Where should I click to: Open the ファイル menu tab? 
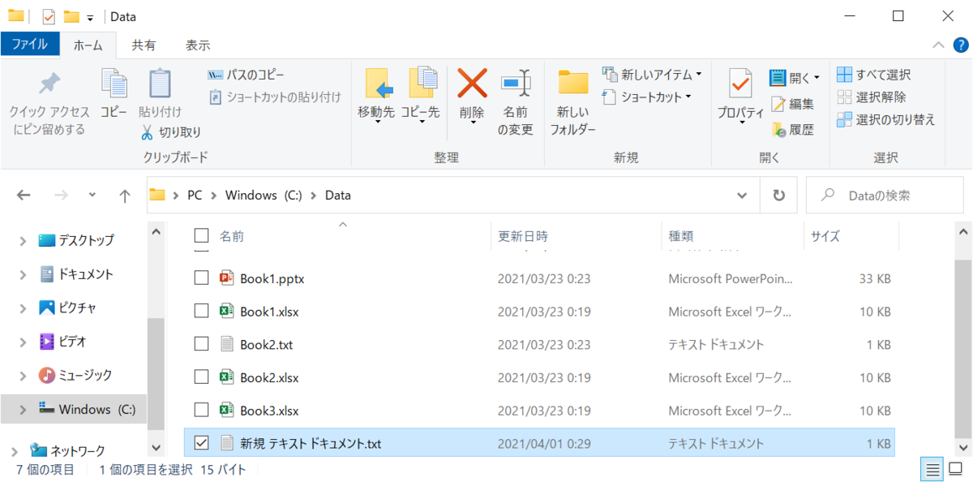point(30,45)
